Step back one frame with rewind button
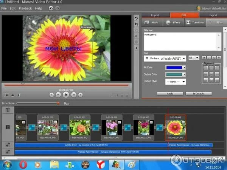Screen dimensions: 227x170 tap(58, 95)
